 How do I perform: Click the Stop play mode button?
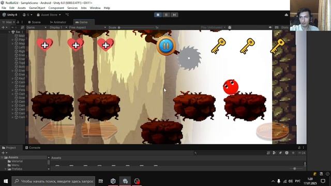(158, 15)
